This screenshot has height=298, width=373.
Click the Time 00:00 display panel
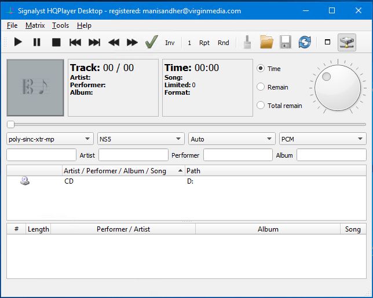click(x=207, y=88)
